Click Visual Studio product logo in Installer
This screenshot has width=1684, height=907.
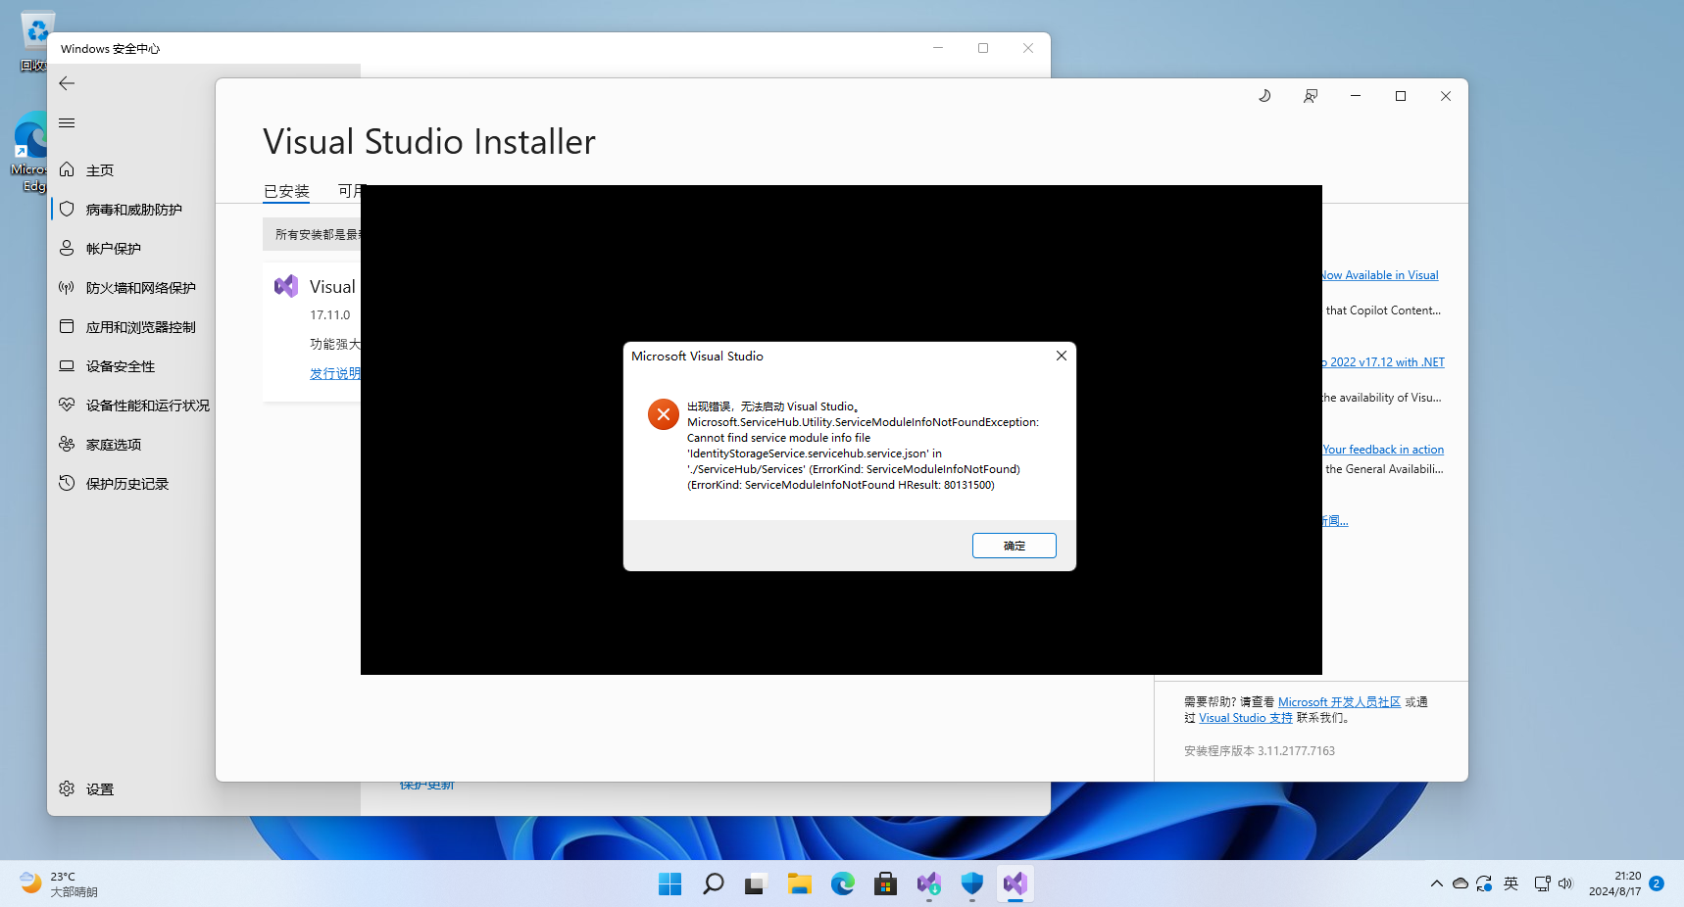[286, 286]
